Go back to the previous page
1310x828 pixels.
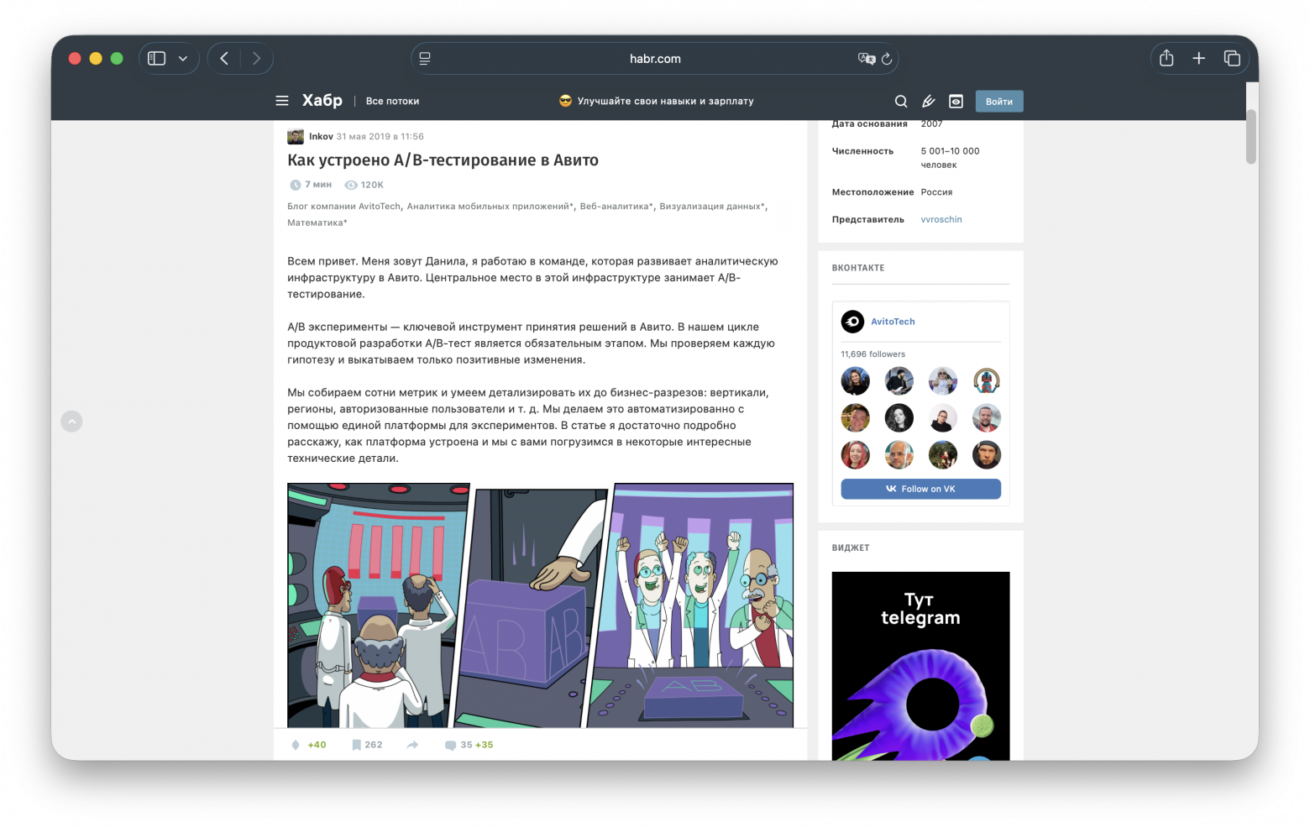tap(224, 59)
